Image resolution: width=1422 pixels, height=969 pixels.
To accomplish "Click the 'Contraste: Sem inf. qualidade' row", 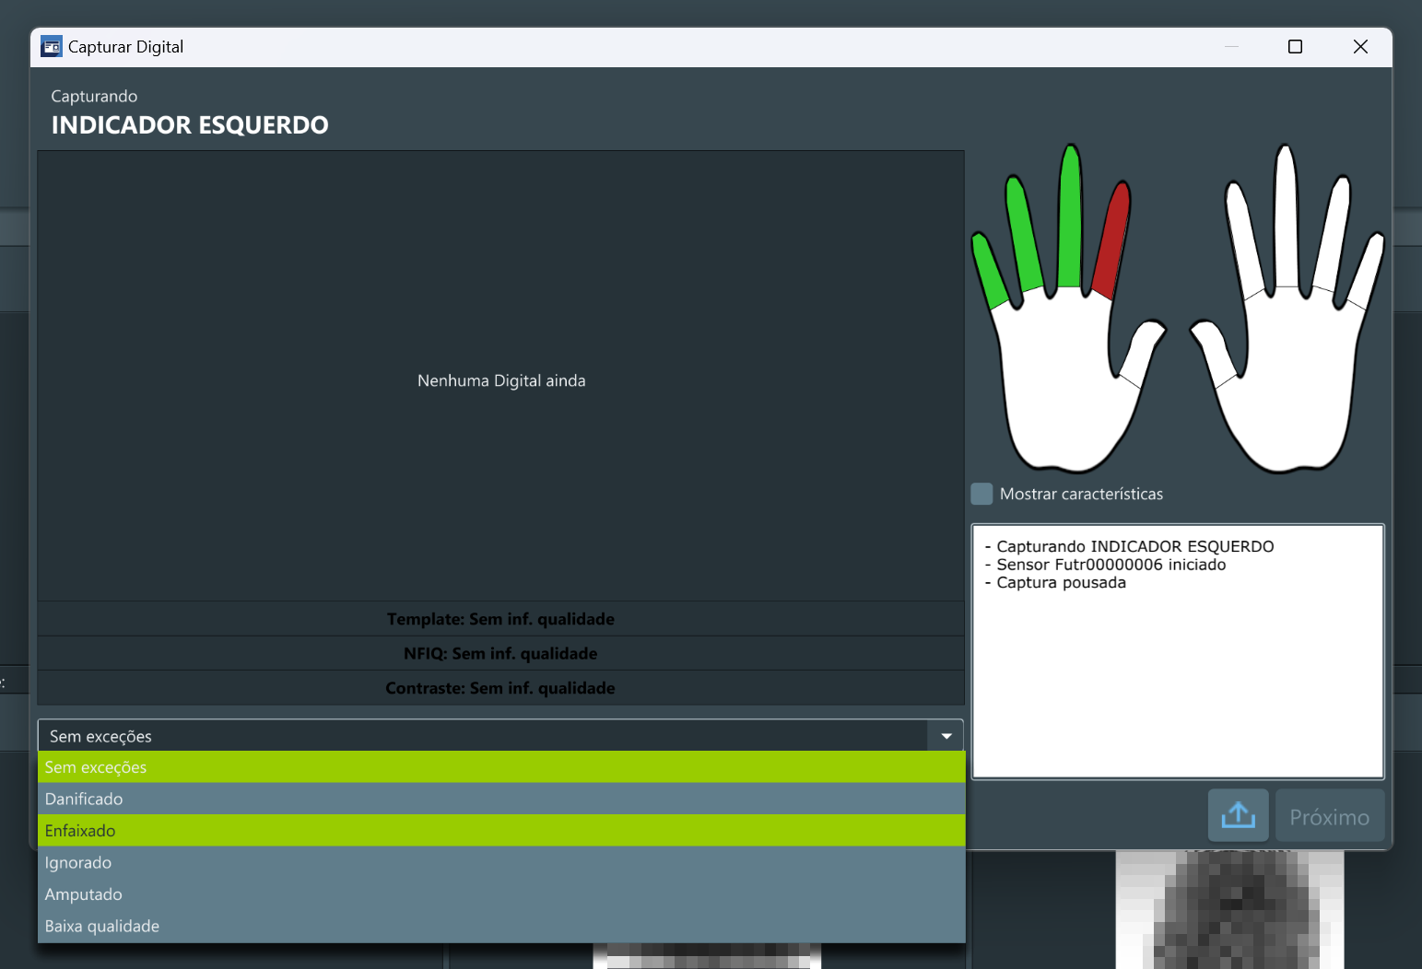I will (x=501, y=688).
